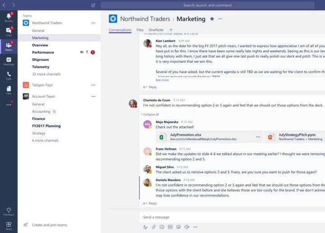Screen dimensions: 325x233
Task: Open the sticker icon in compose bar
Action: (x=178, y=227)
